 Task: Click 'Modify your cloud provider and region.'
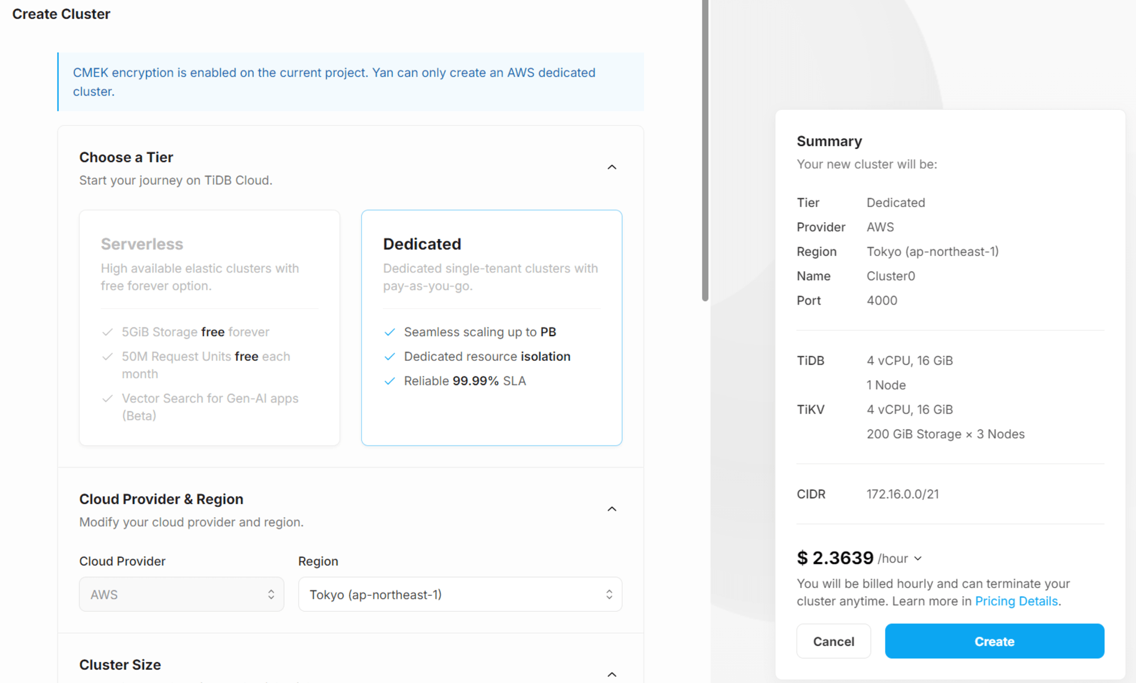pyautogui.click(x=191, y=522)
